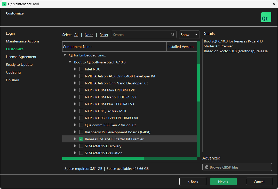This screenshot has height=189, width=278.
Task: Collapse the Qt for Embedded Linux tree
Action: [x=65, y=55]
